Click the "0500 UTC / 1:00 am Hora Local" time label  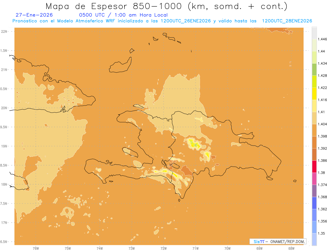(x=123, y=15)
